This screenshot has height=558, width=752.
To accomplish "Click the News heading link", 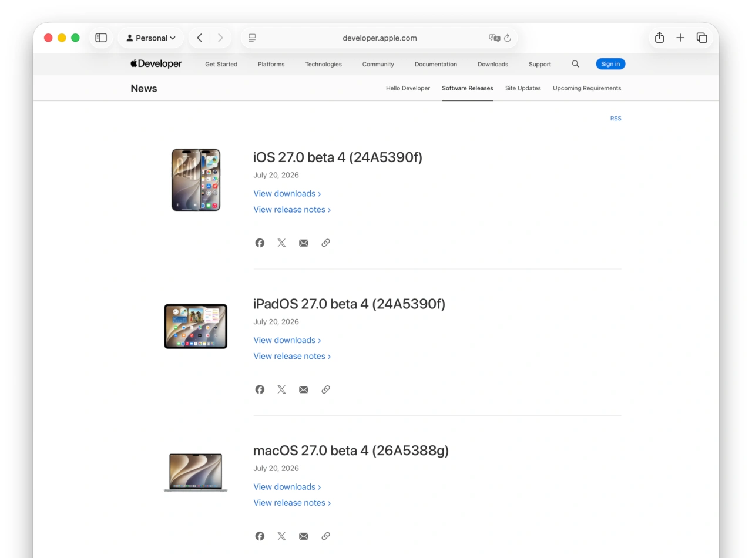I will [144, 88].
